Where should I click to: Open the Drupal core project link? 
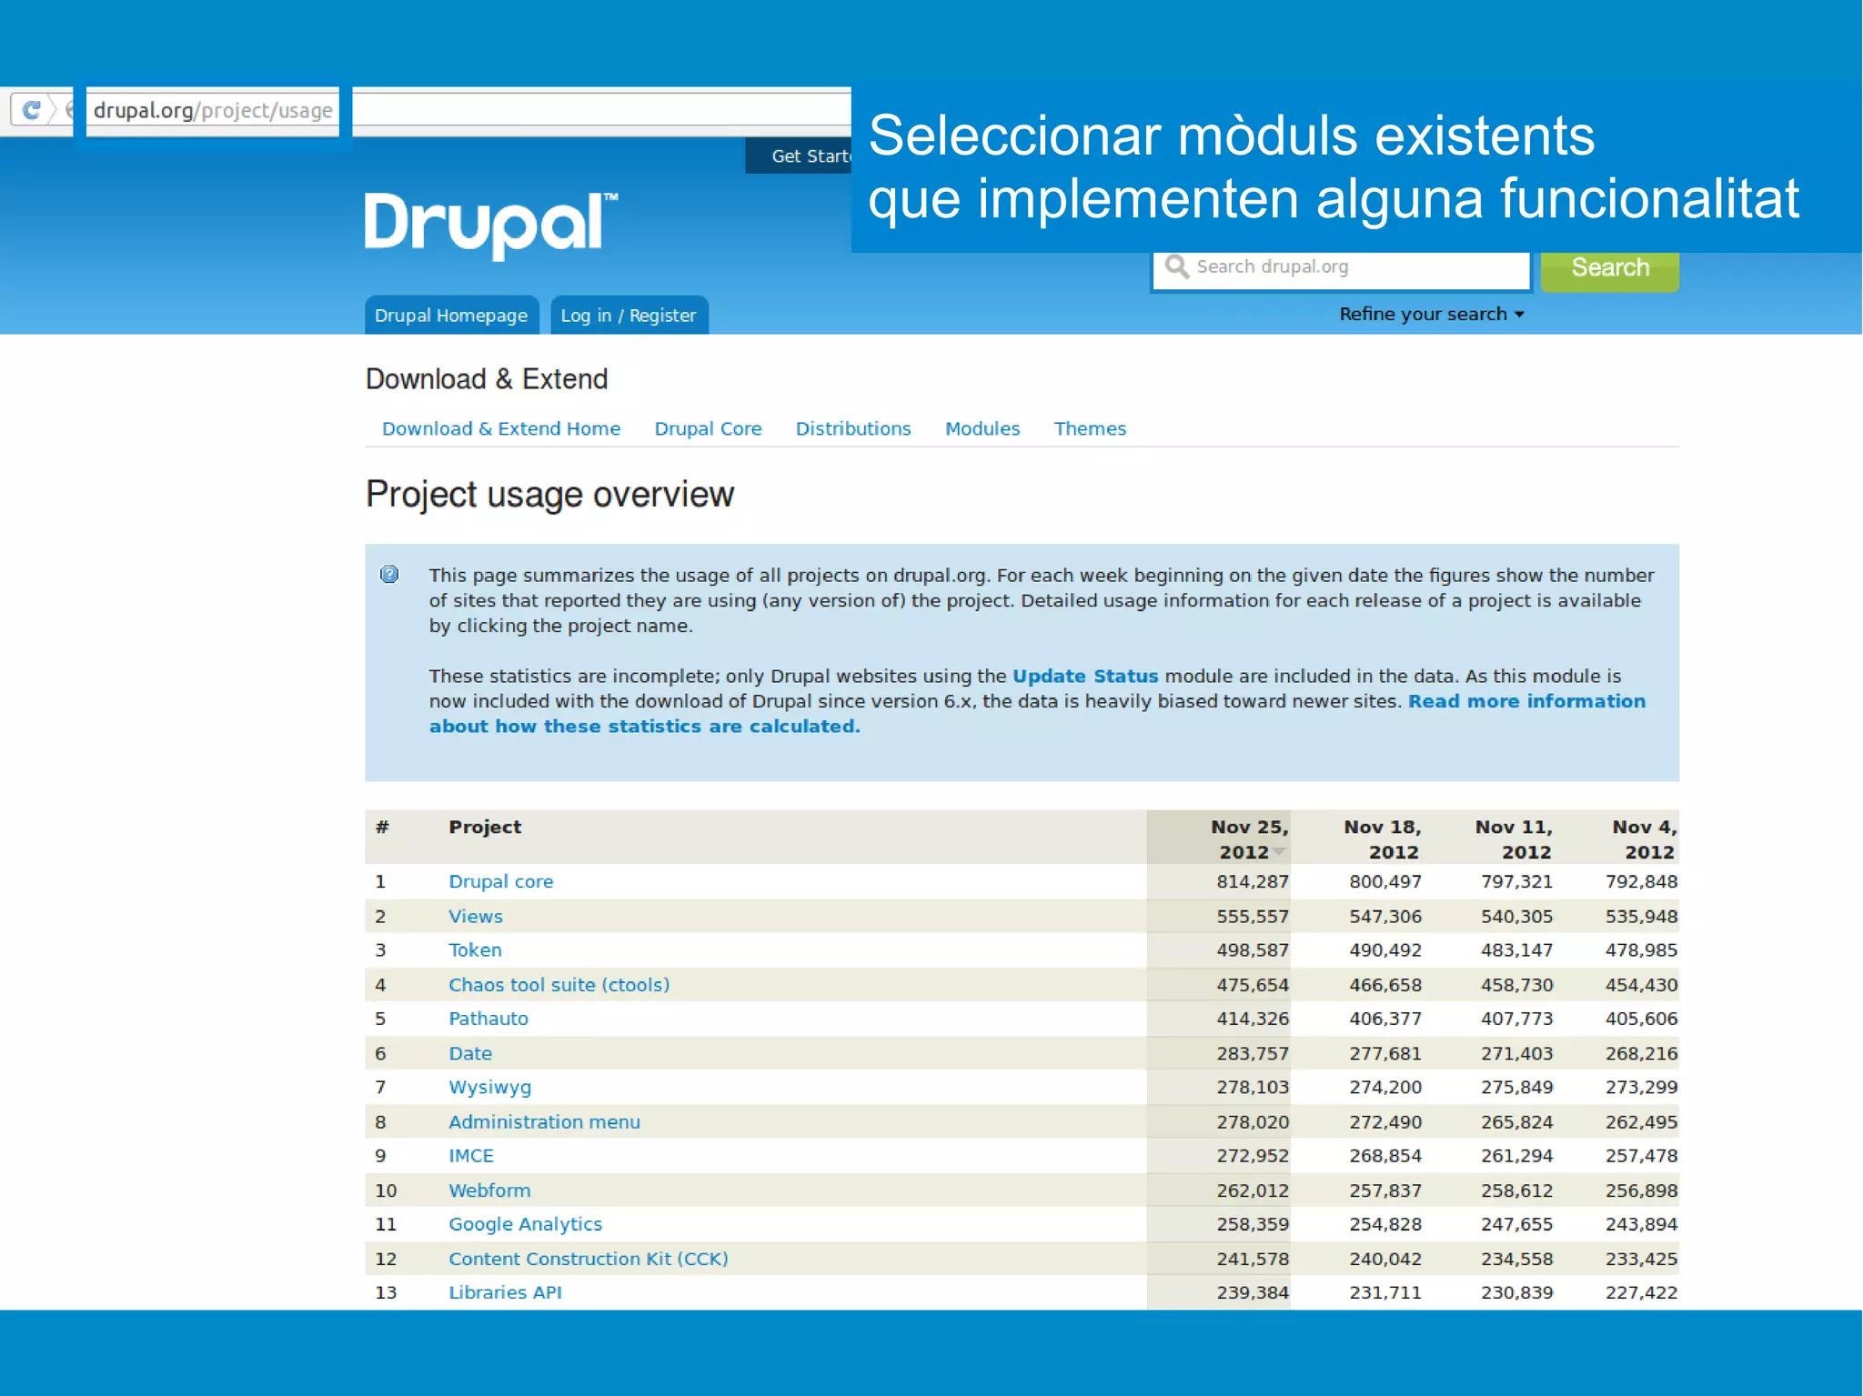click(x=500, y=881)
